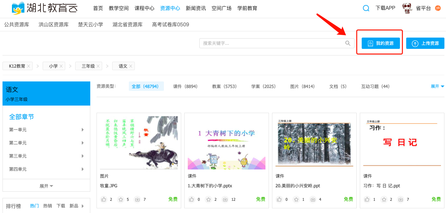The height and width of the screenshot is (213, 446).
Task: Star the 20.美丽的小兴安岭.ppt resource
Action: pyautogui.click(x=296, y=199)
